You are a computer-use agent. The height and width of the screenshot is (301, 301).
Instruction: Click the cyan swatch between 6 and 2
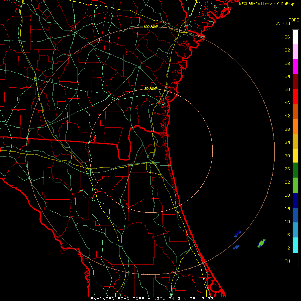[295, 245]
